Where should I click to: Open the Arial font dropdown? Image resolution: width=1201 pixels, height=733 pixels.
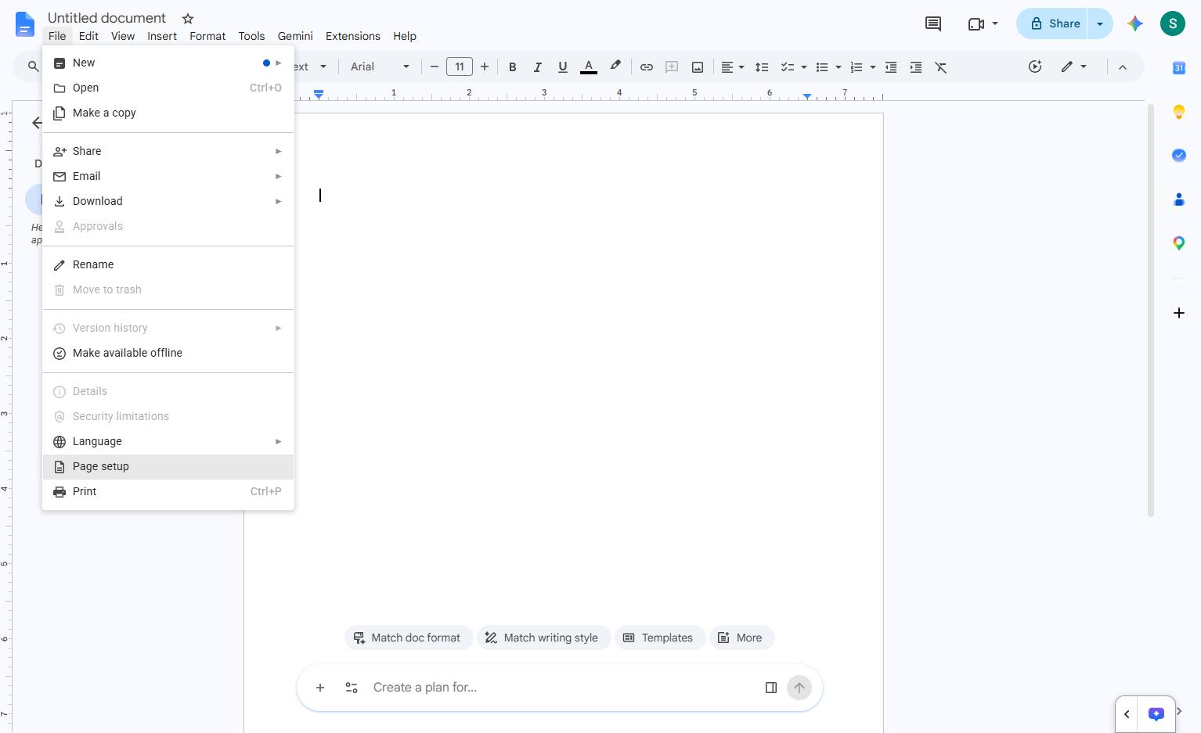click(x=380, y=67)
